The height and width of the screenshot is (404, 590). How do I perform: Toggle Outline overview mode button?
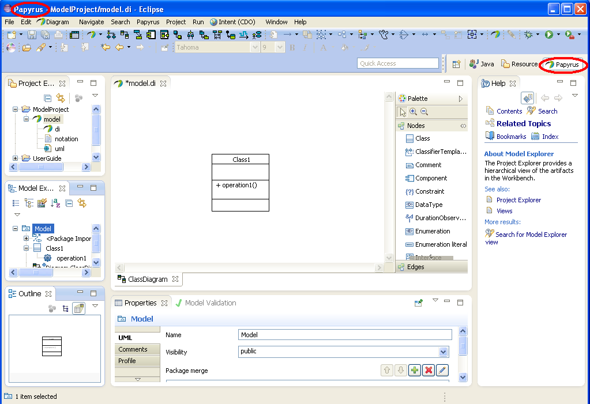(78, 308)
